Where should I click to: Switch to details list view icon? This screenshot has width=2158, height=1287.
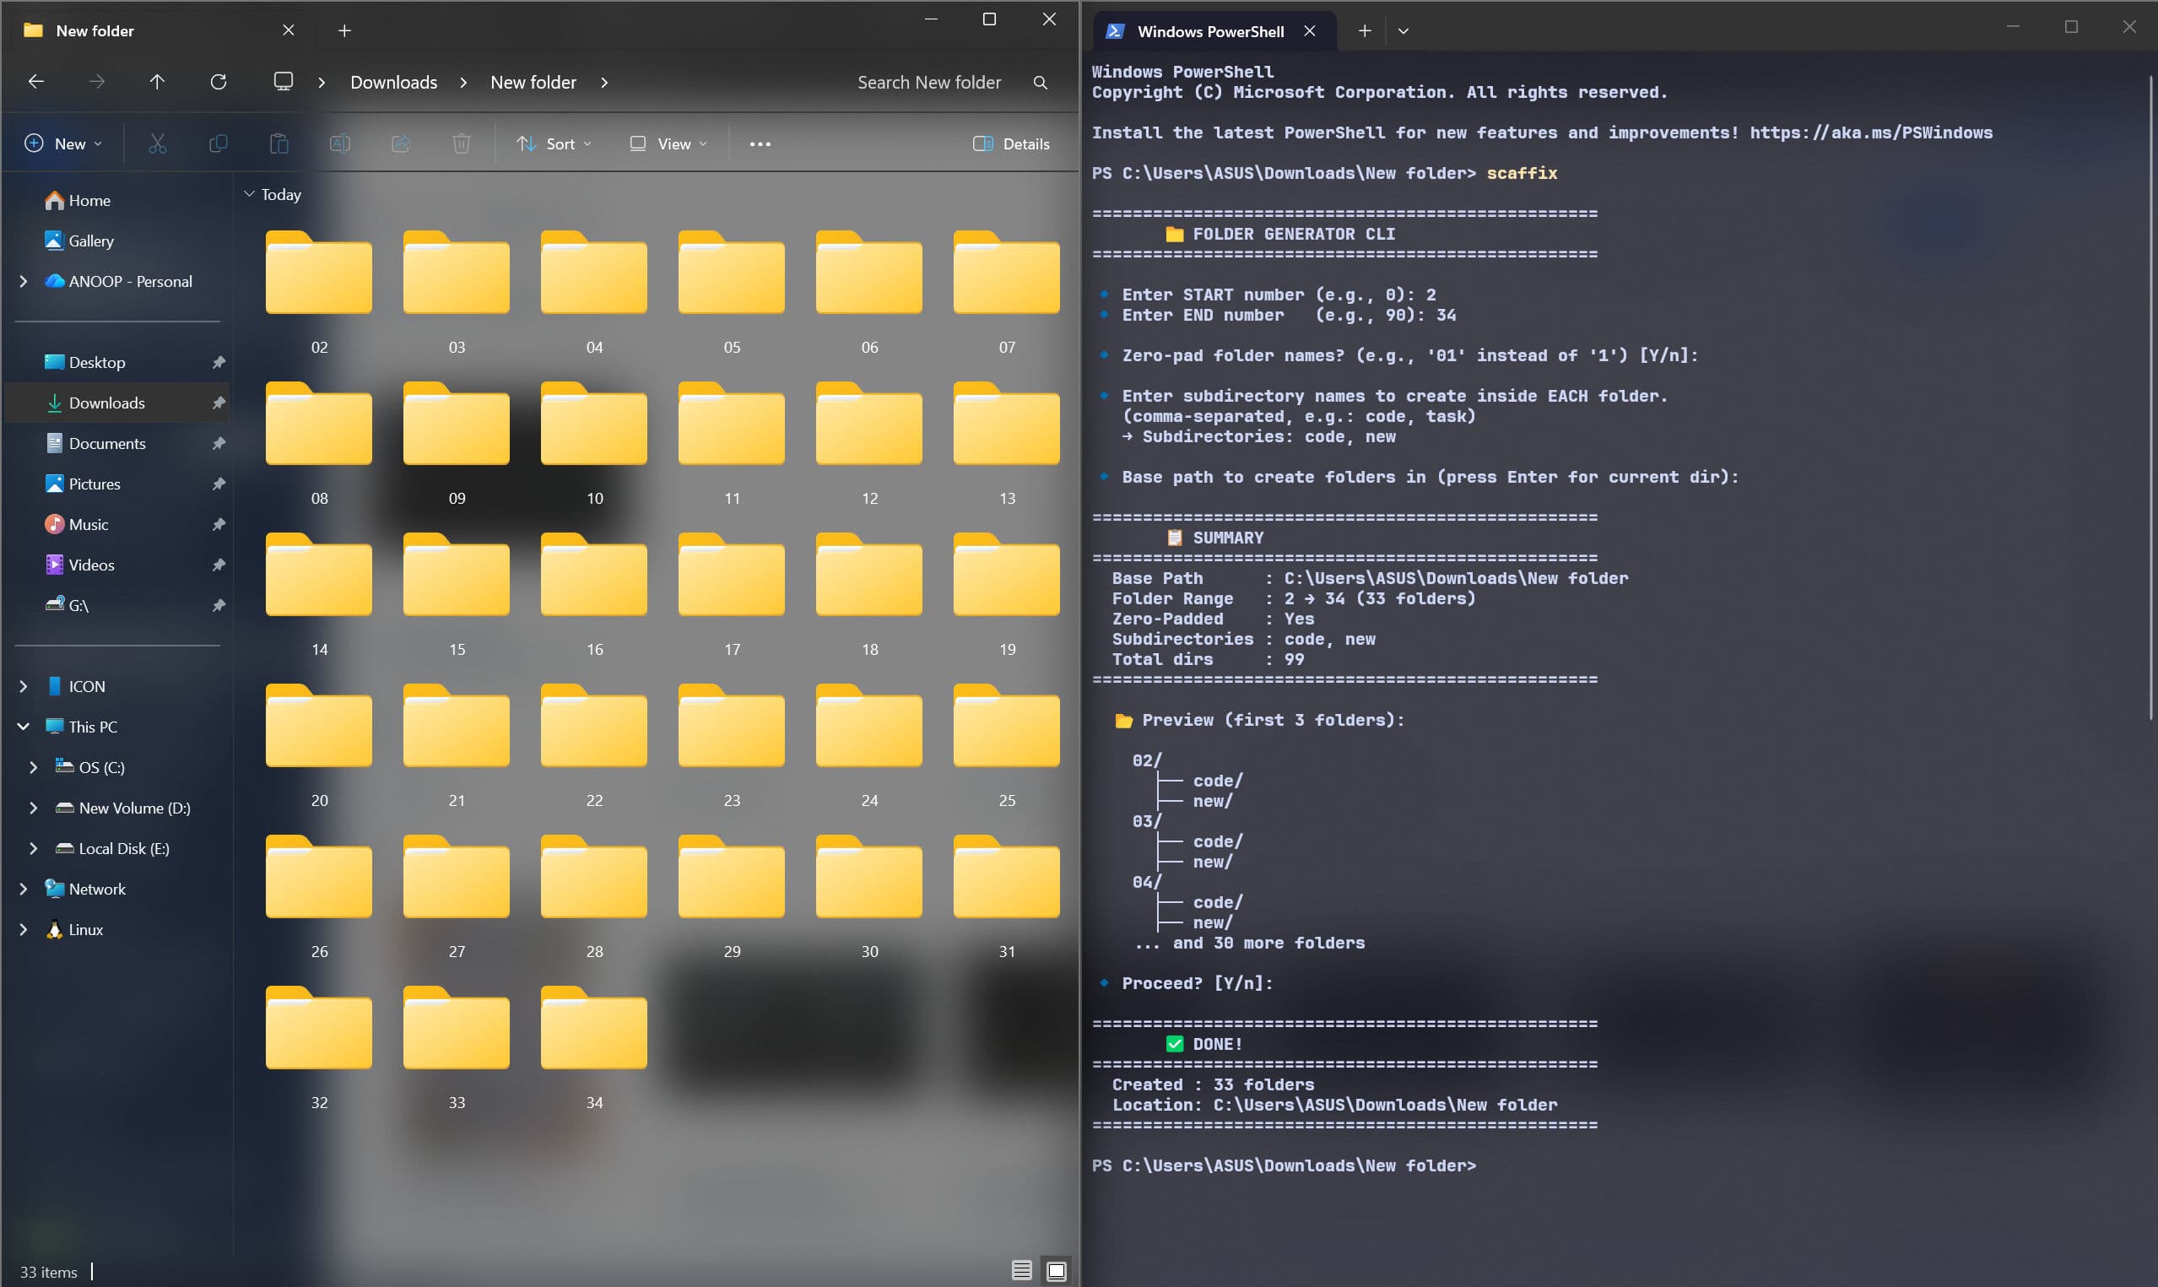(1021, 1270)
